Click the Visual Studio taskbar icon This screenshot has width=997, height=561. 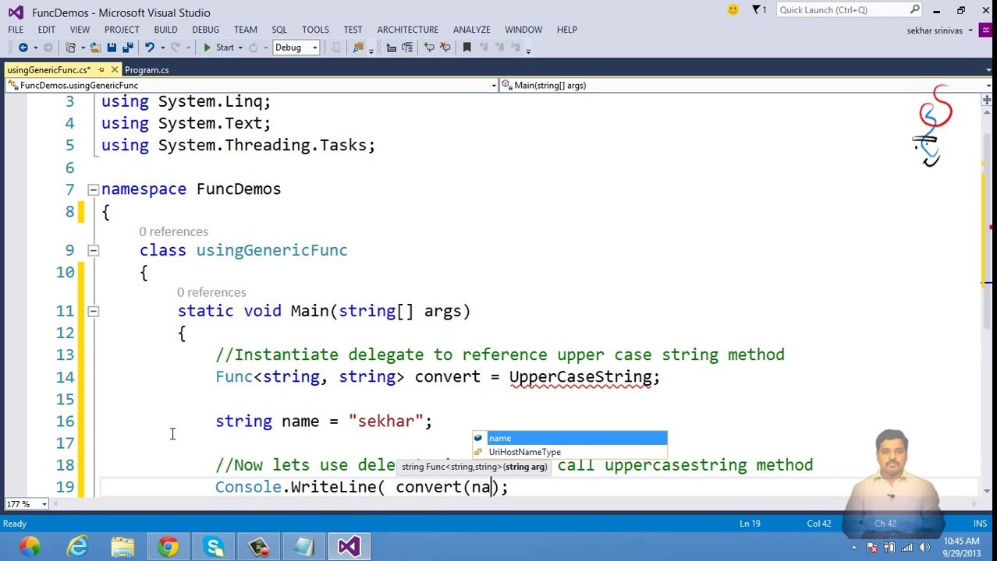coord(349,546)
